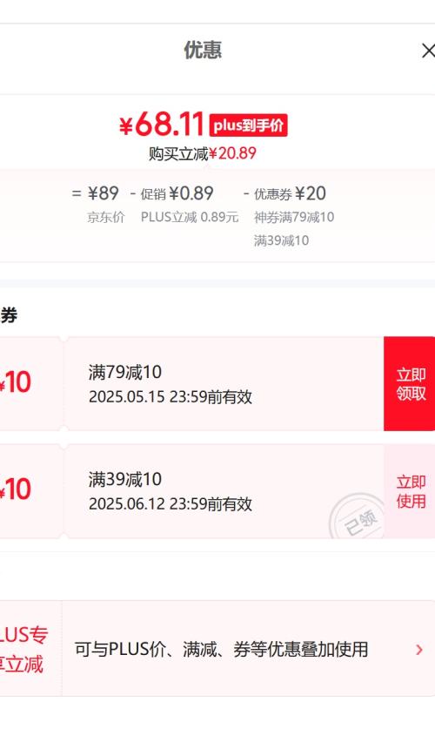Screen dimensions: 435x729
Task: Click the PLUS专享立减 red label
Action: 23,650
